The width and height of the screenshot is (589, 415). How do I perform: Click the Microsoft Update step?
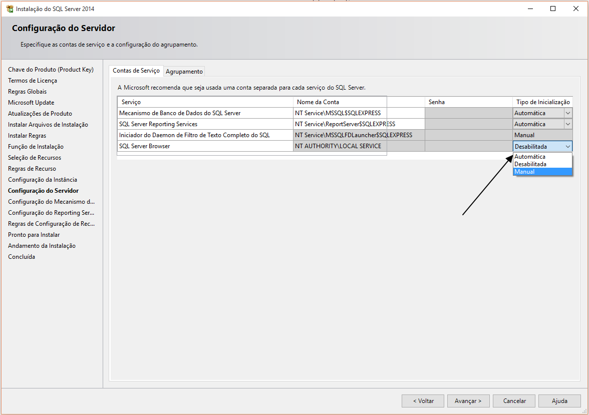[31, 103]
